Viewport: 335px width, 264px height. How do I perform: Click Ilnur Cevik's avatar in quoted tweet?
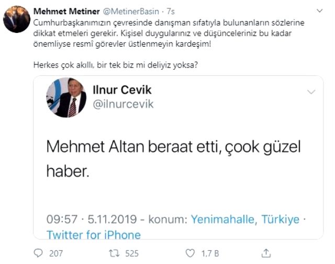click(x=66, y=97)
